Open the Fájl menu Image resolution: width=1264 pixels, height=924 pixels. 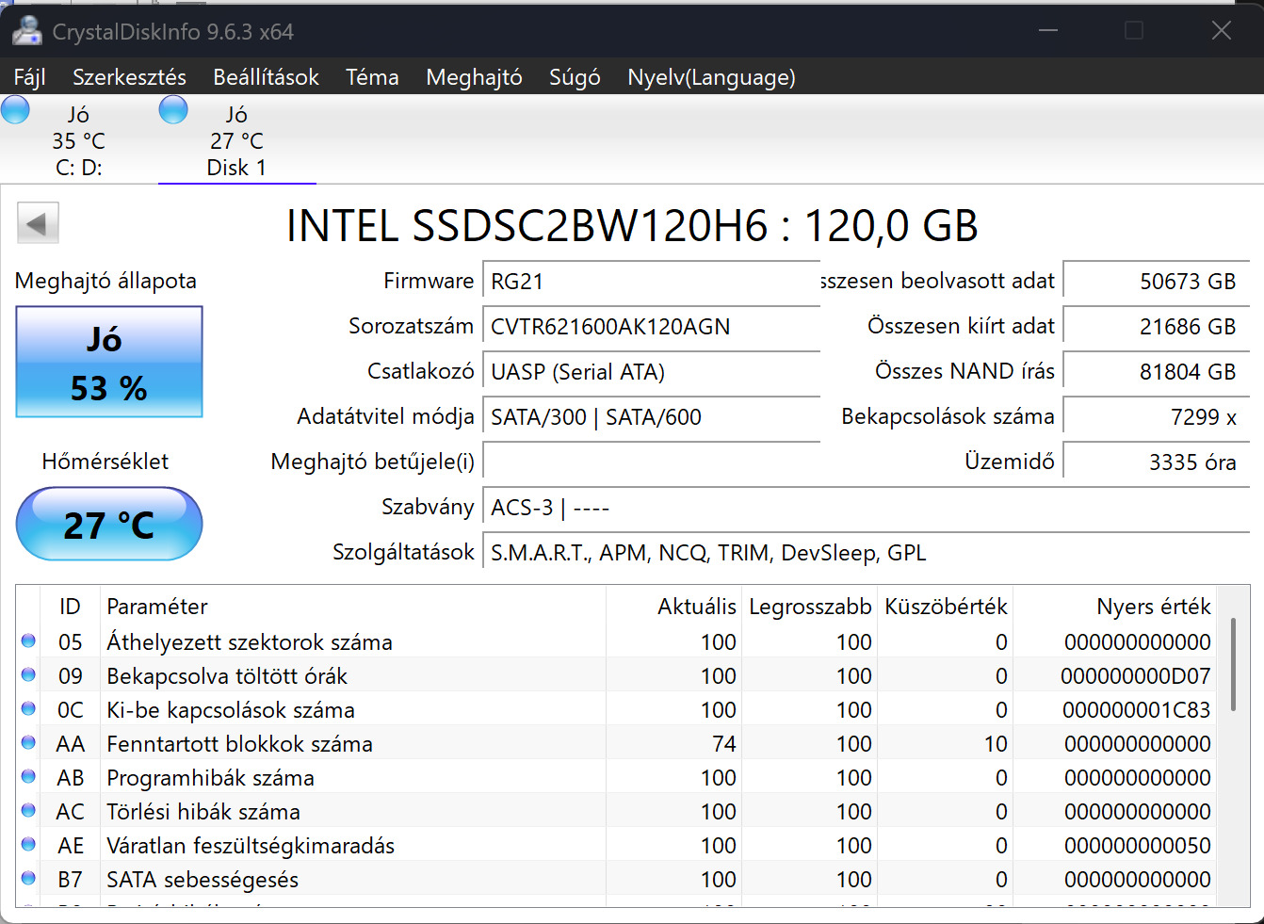[30, 77]
